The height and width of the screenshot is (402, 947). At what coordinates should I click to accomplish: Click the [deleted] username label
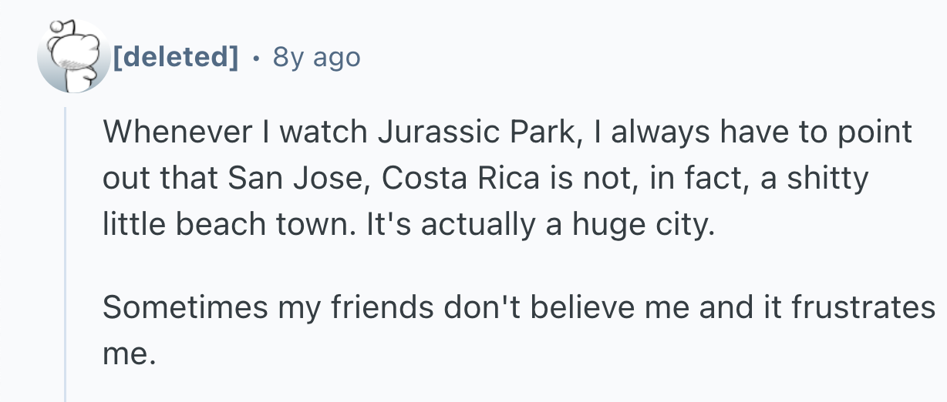[x=175, y=56]
